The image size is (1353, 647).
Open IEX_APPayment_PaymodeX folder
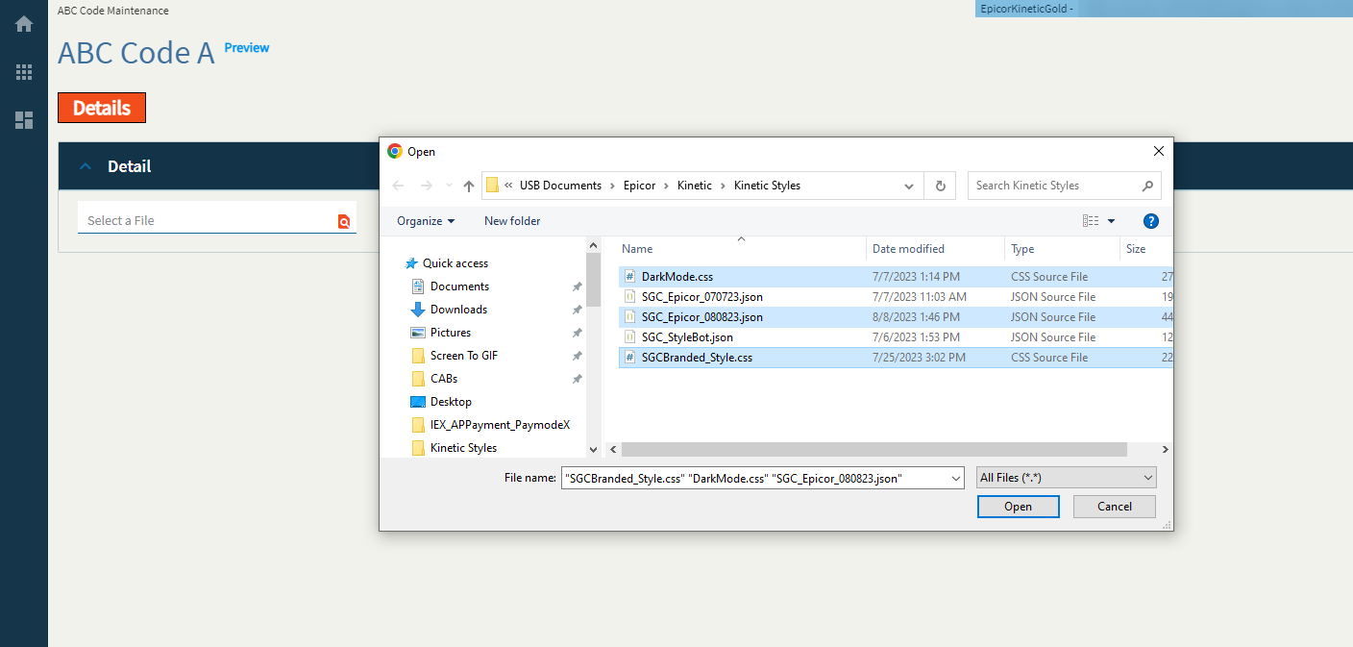pos(501,425)
